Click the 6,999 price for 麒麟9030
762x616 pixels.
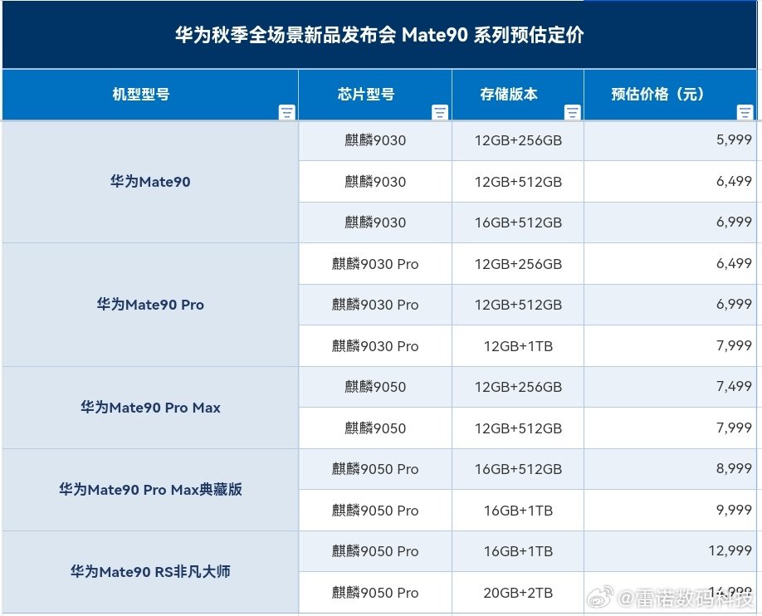click(x=671, y=222)
